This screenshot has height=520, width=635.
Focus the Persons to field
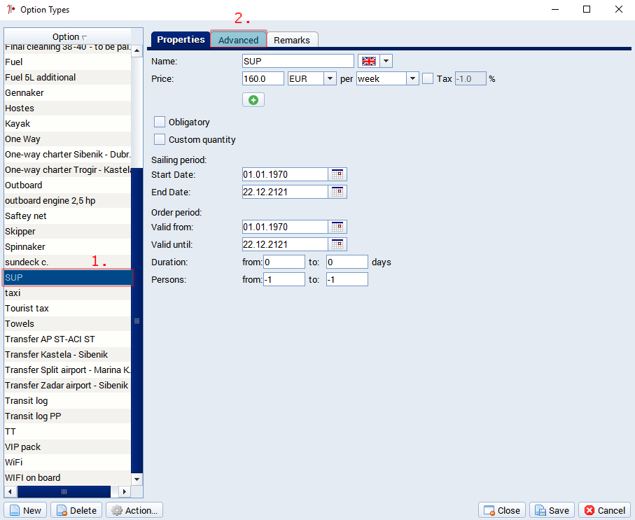347,279
